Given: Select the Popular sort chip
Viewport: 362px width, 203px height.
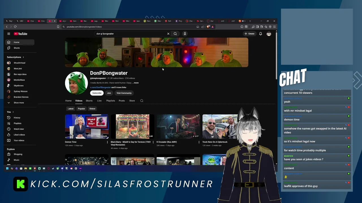Looking at the screenshot, I should click(x=81, y=109).
